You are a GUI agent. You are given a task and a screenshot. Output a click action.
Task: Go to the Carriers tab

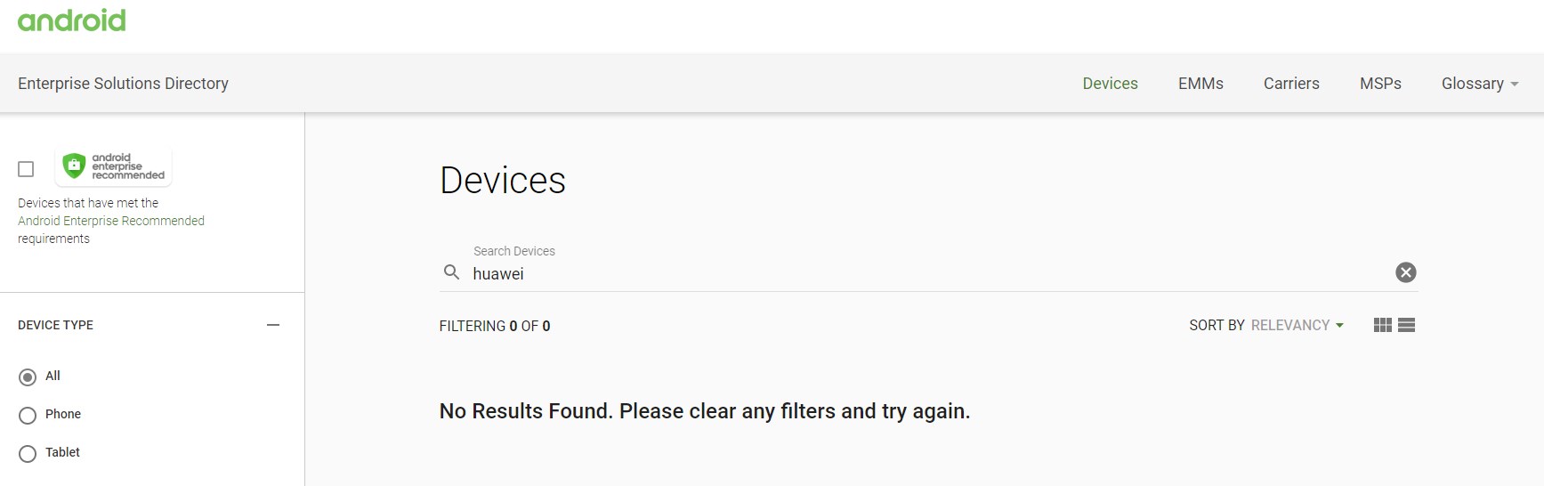pos(1291,84)
